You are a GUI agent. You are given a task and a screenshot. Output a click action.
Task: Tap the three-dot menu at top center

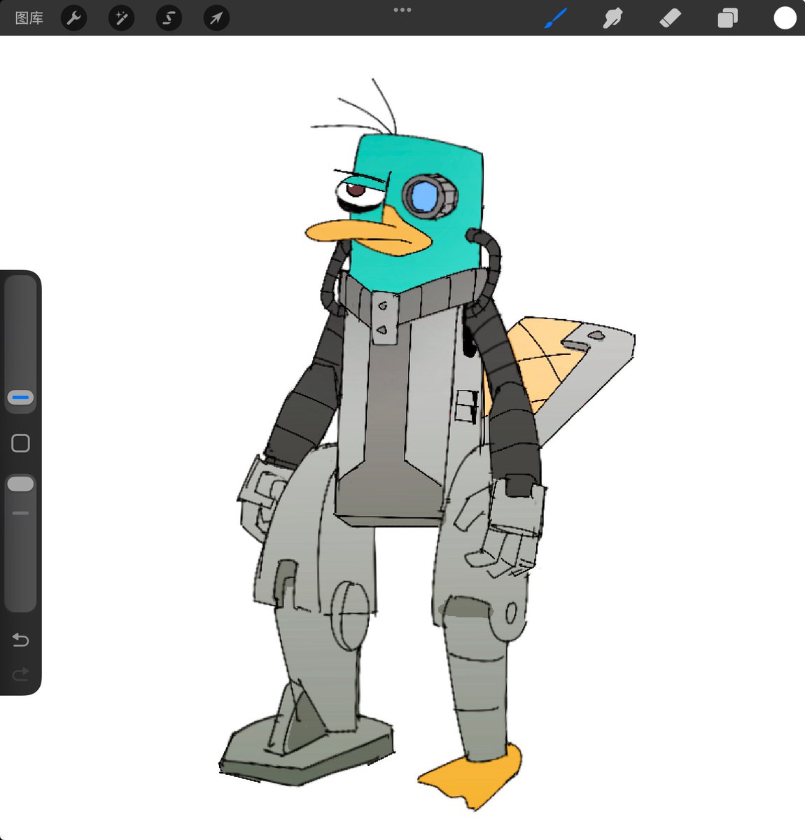pyautogui.click(x=402, y=10)
